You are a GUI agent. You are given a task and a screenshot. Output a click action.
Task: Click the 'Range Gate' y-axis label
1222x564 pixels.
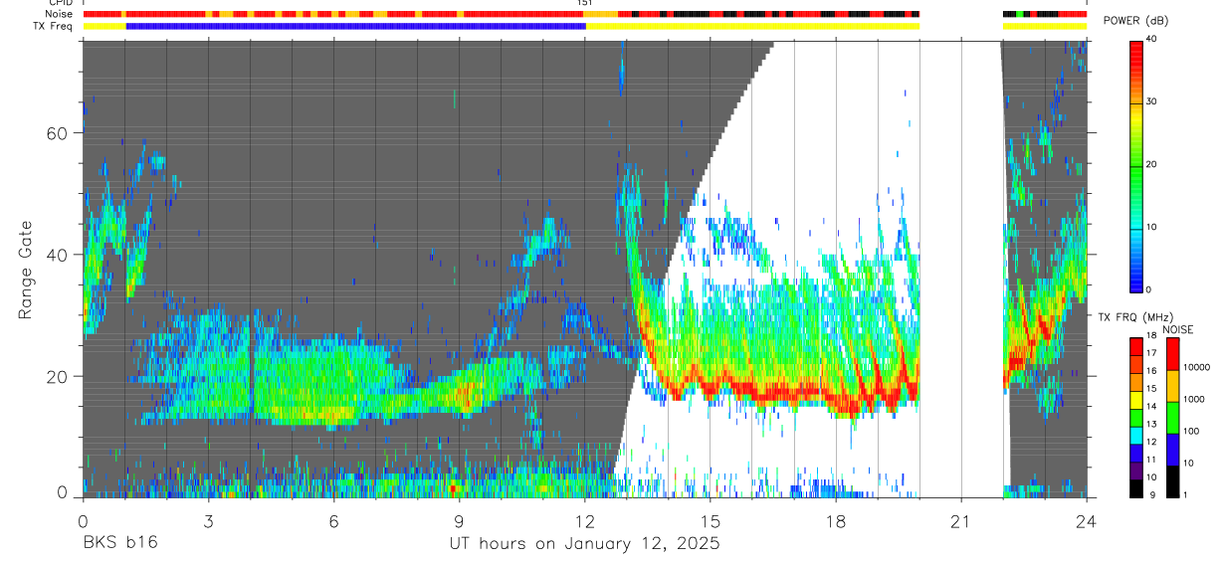tap(25, 271)
